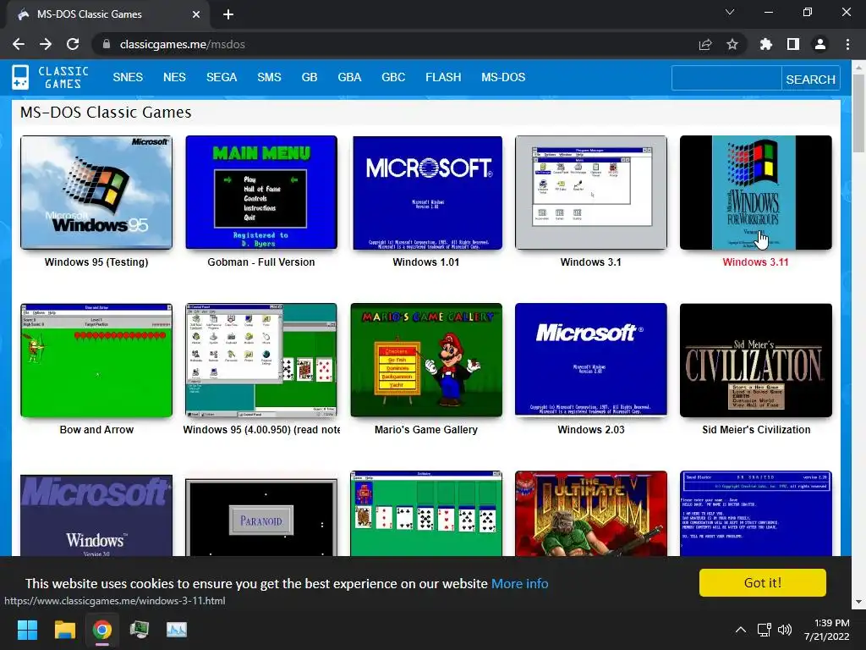Click the Windows 3.11 title link

(755, 262)
